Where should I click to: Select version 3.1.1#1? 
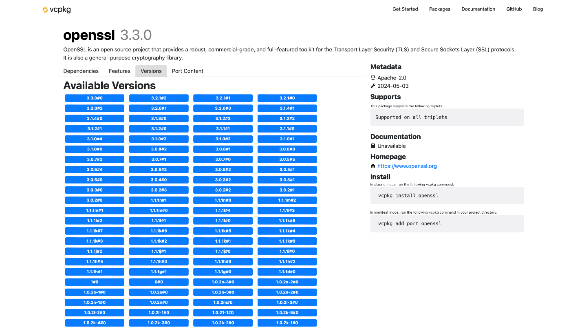point(223,129)
